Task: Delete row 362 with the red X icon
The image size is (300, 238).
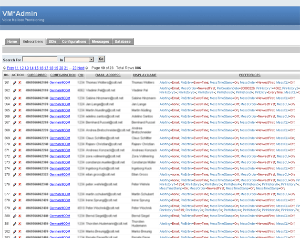Action: (x=20, y=90)
